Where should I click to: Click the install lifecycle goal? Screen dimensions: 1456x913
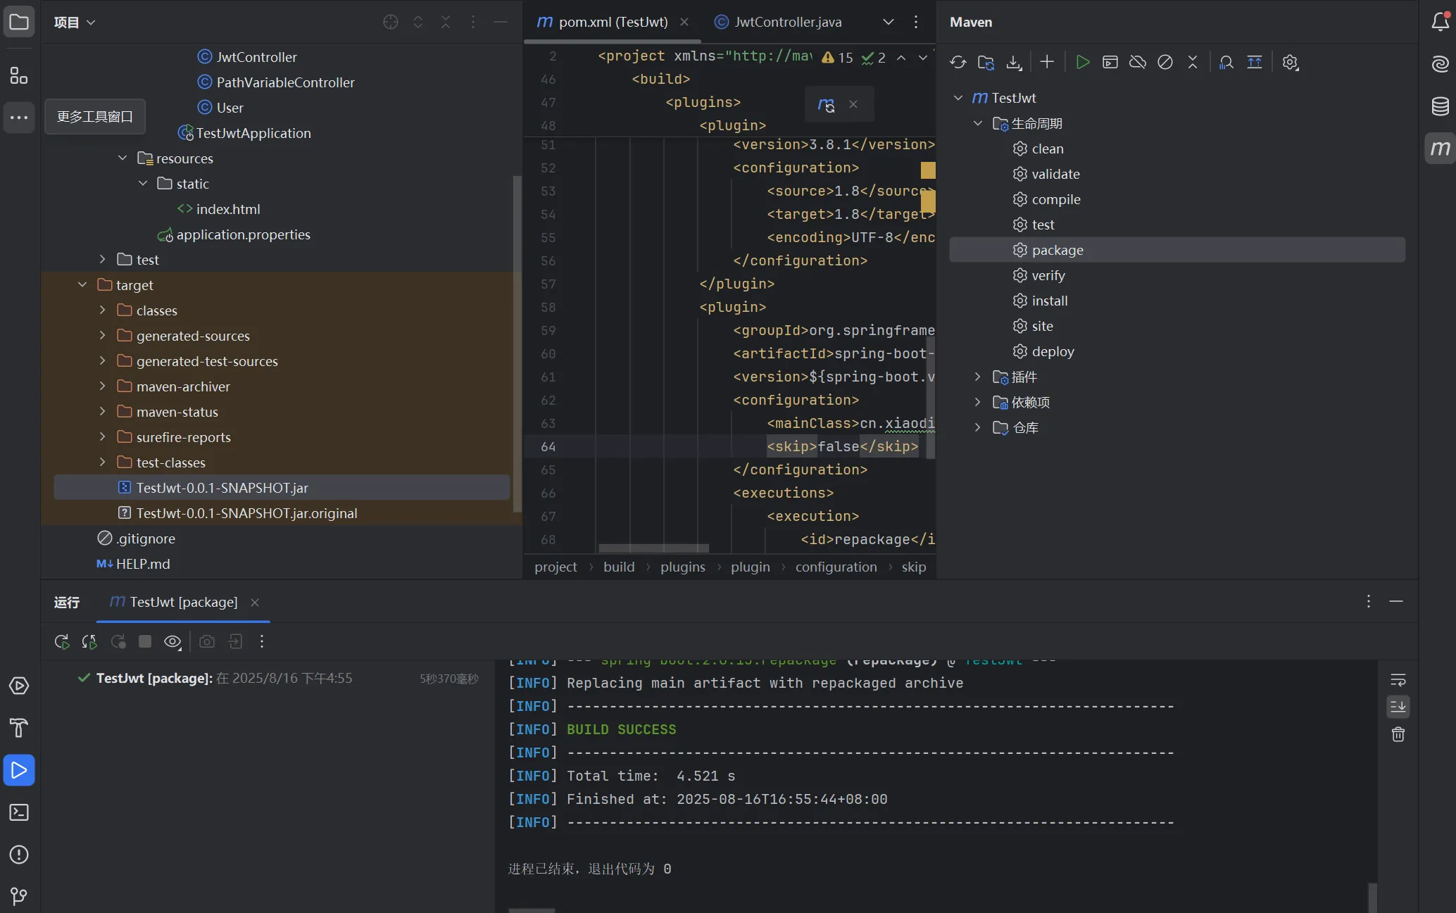pos(1049,301)
